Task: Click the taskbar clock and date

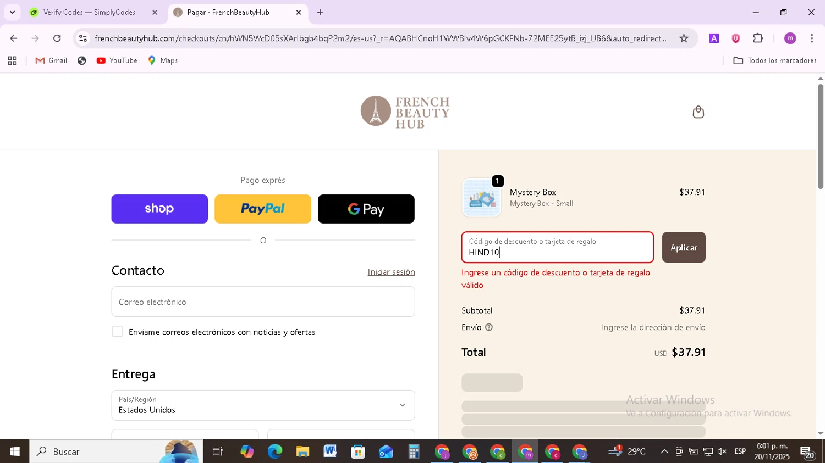Action: (772, 451)
